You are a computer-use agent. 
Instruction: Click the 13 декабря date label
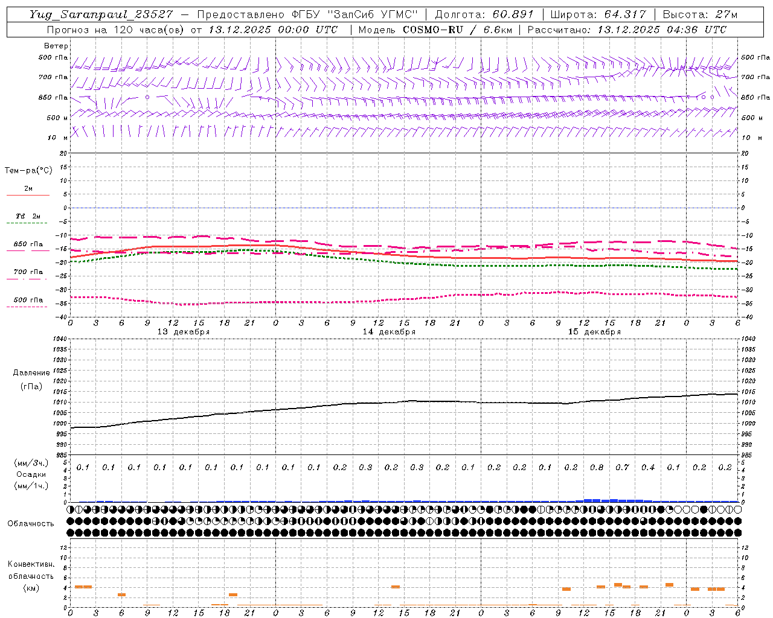[x=184, y=332]
